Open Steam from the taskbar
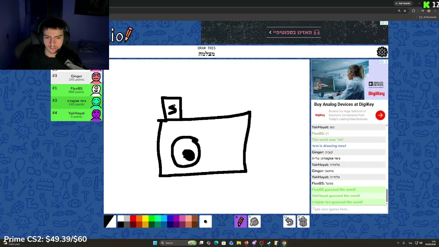 (x=269, y=243)
